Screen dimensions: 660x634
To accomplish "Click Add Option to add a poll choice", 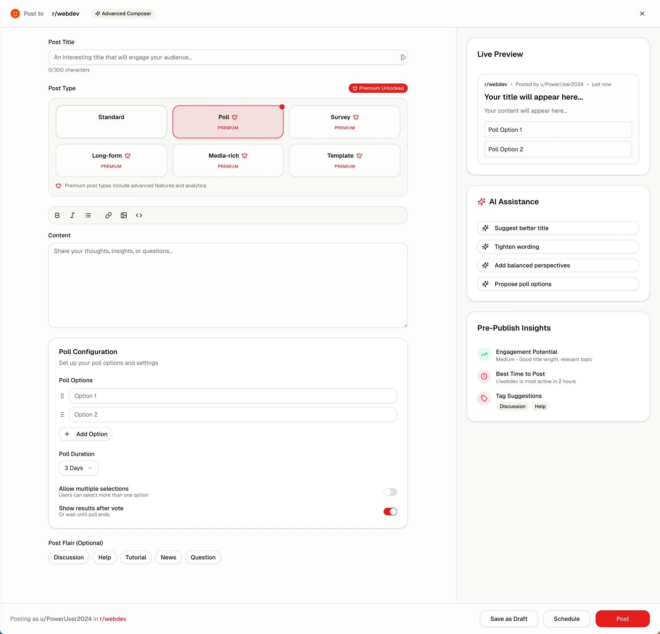I will coord(85,434).
